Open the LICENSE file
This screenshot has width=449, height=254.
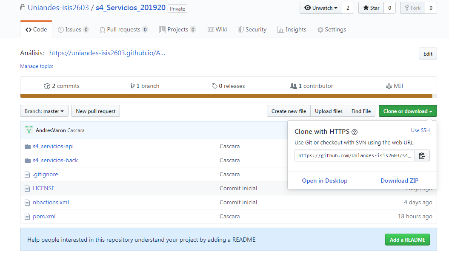[44, 188]
